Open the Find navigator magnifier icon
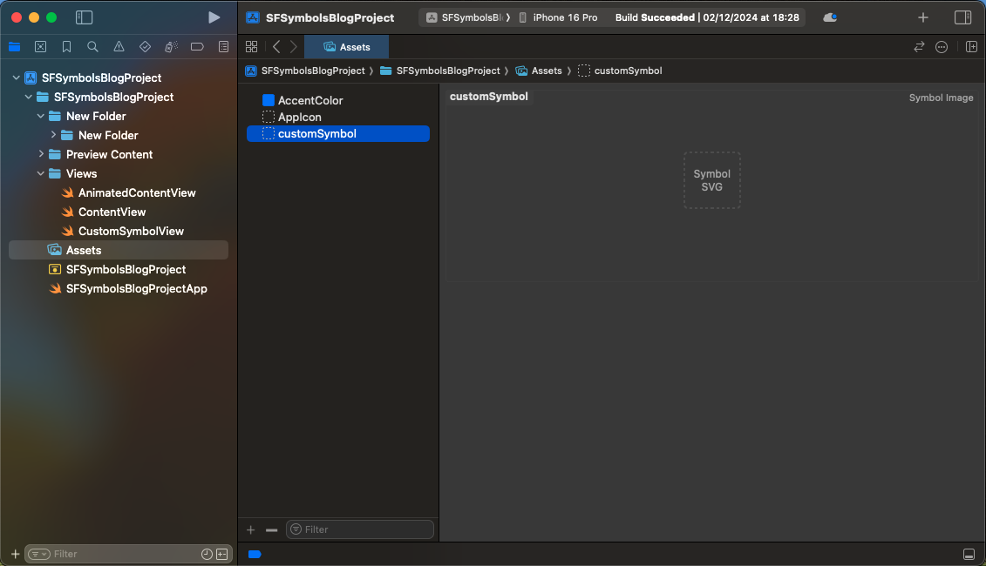Screen dimensions: 986x566 [x=92, y=46]
